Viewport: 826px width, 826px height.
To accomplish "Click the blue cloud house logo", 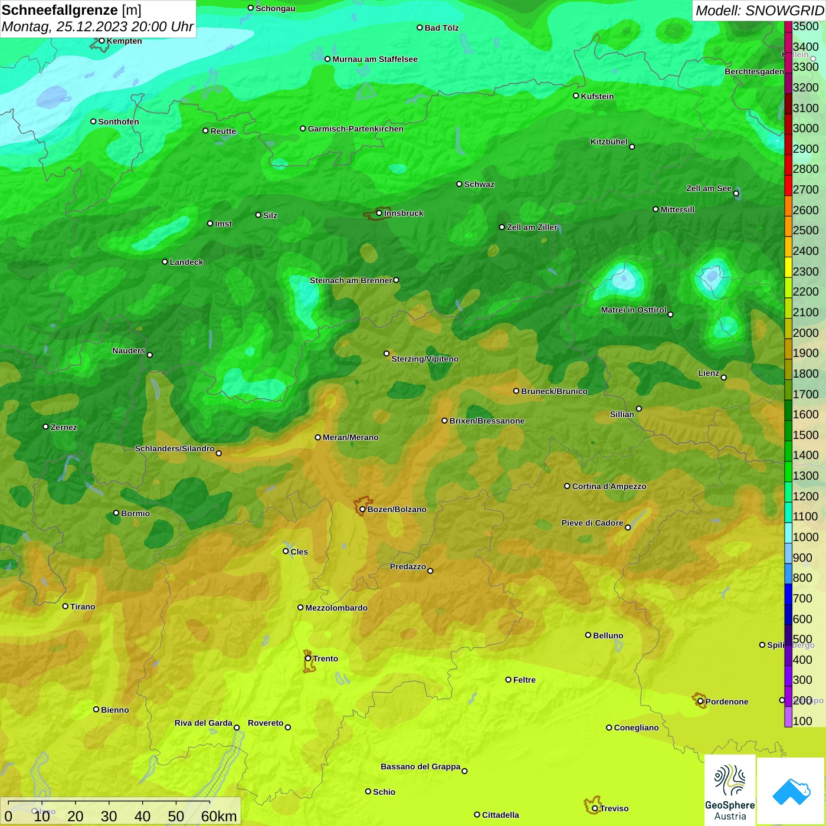I will [x=791, y=791].
